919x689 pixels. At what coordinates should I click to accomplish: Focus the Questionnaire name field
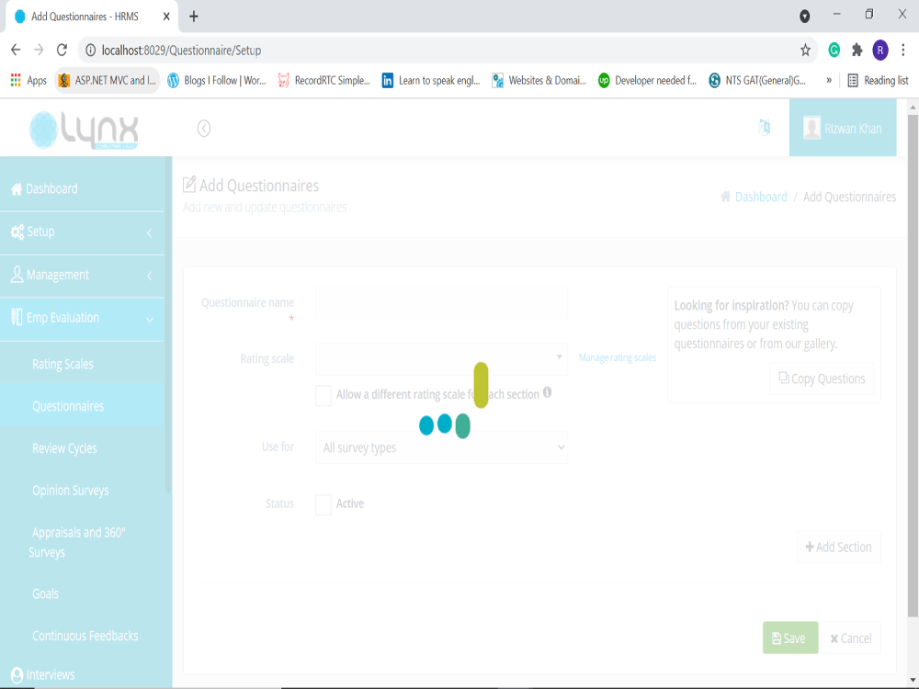click(x=441, y=302)
